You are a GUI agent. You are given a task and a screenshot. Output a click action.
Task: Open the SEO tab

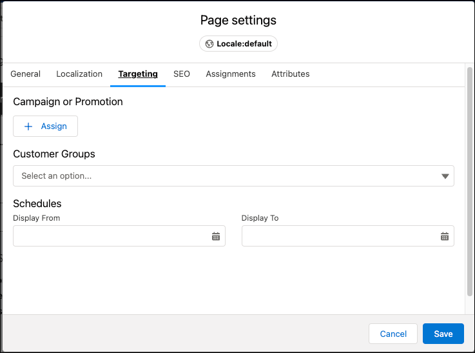click(x=182, y=74)
